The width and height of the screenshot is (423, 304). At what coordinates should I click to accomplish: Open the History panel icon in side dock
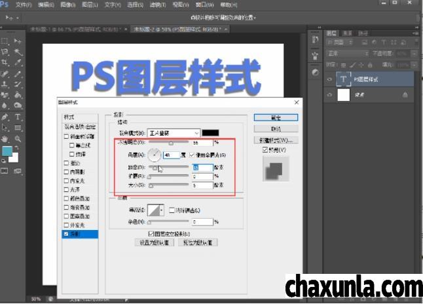pos(315,40)
